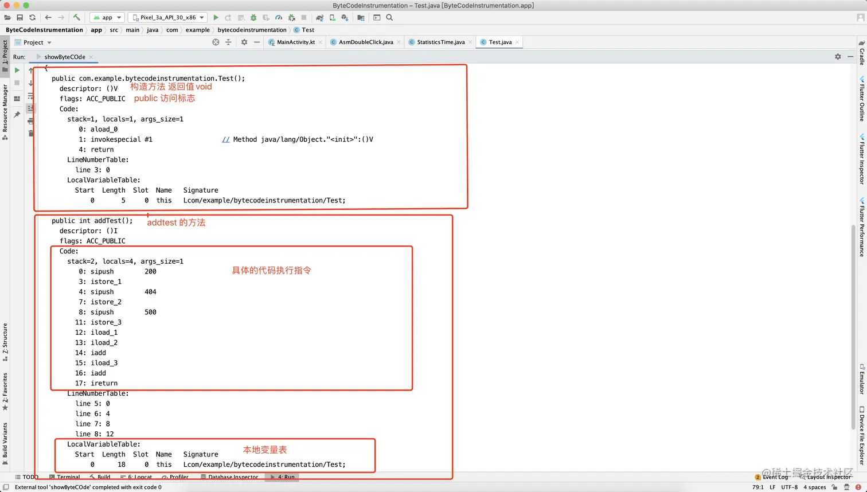Toggle the soft-wrap button in Run console

point(31,95)
